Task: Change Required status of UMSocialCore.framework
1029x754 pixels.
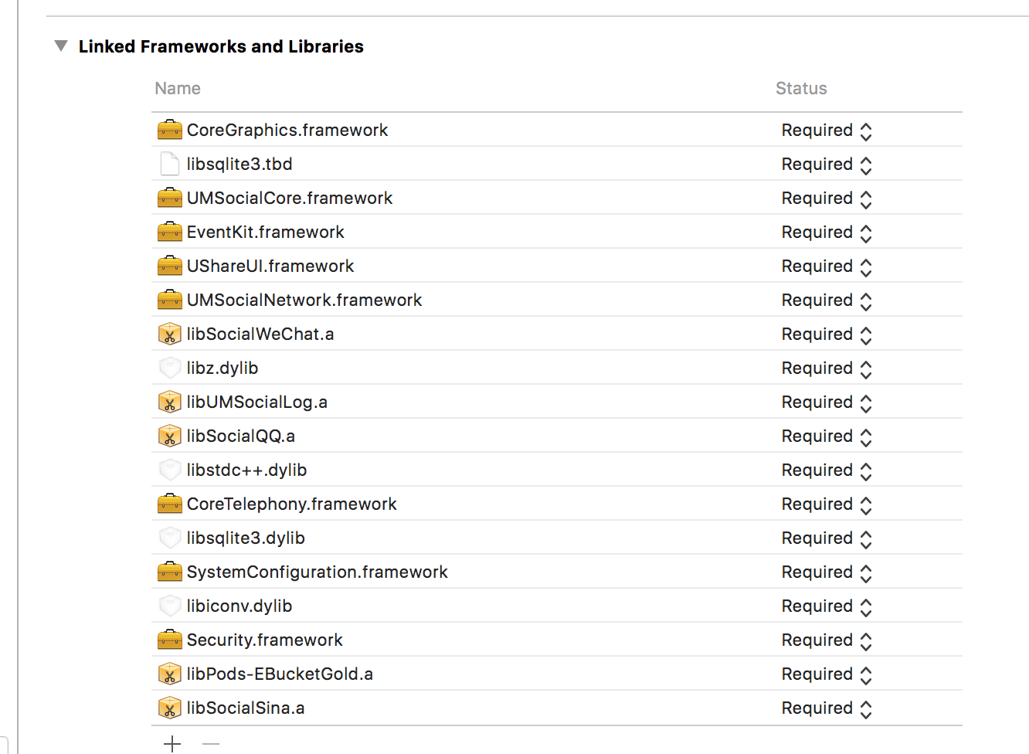Action: tap(827, 199)
